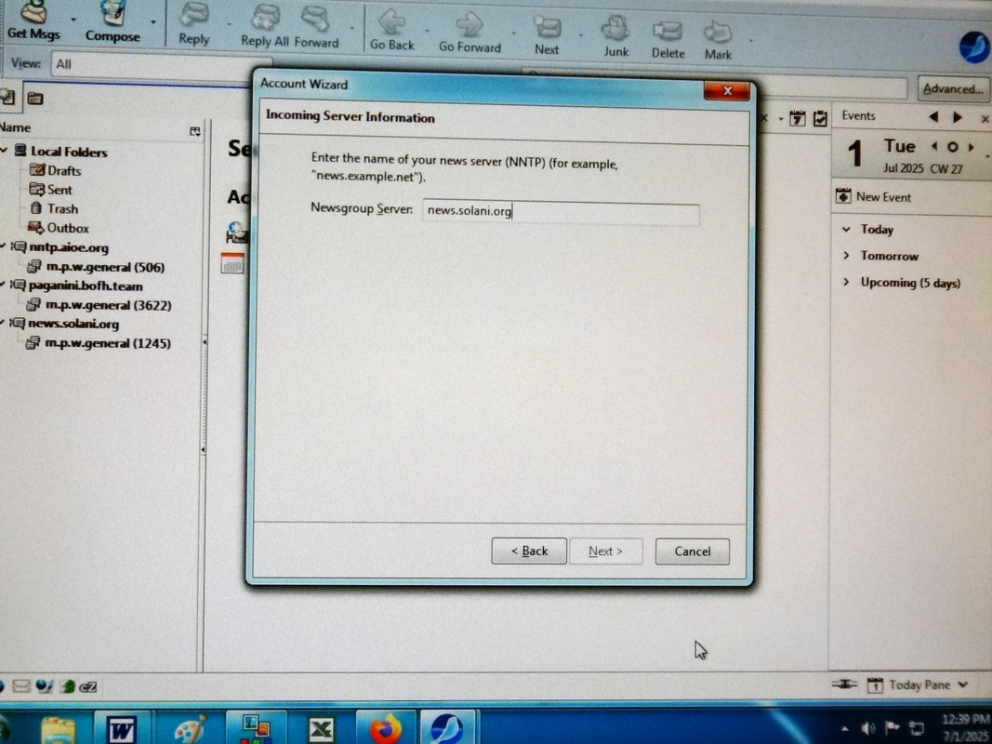
Task: Click the Forward toolbar icon
Action: 316,28
